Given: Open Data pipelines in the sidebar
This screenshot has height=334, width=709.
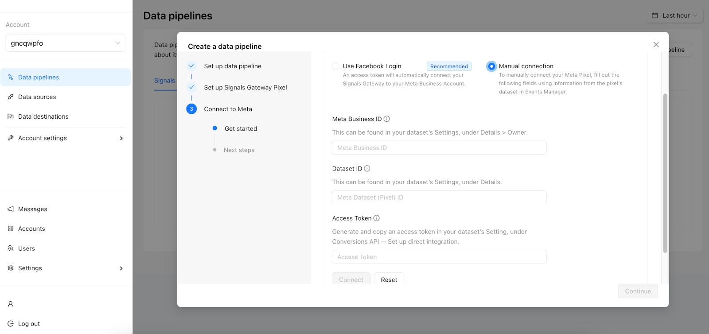Looking at the screenshot, I should point(66,77).
